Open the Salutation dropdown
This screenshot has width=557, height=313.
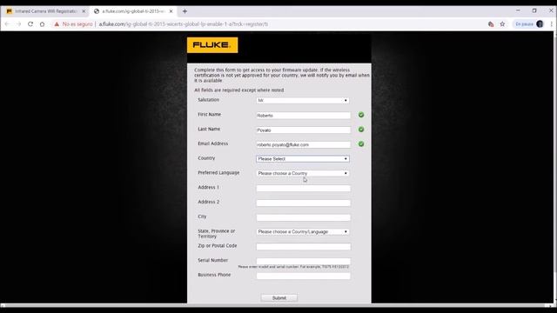[303, 101]
